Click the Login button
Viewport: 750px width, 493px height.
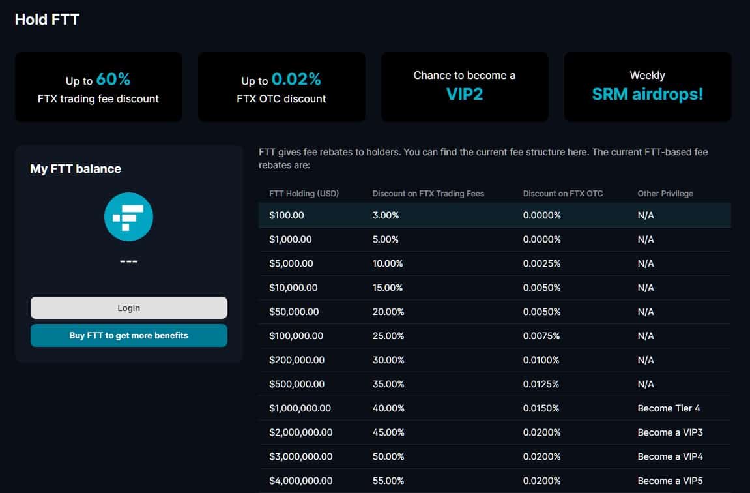128,308
